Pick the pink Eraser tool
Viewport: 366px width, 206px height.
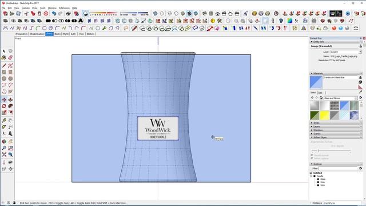click(10, 58)
